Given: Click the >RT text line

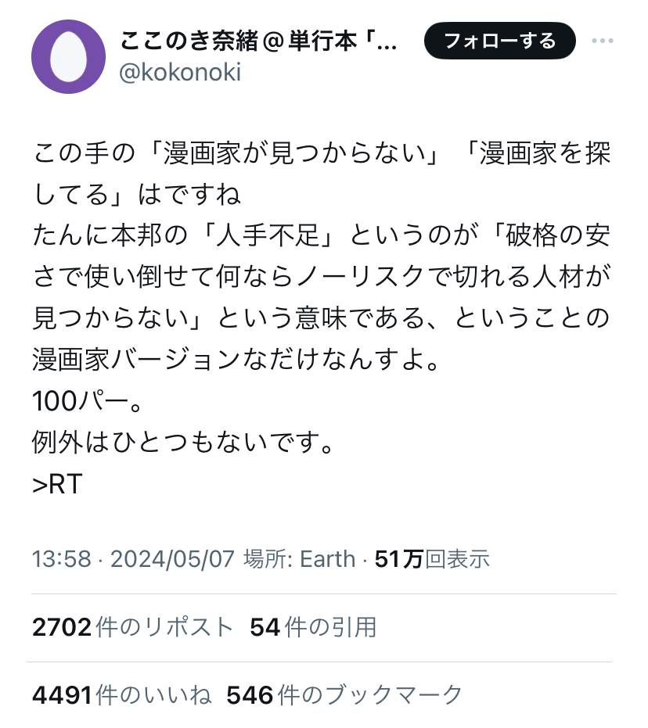Looking at the screenshot, I should (57, 484).
